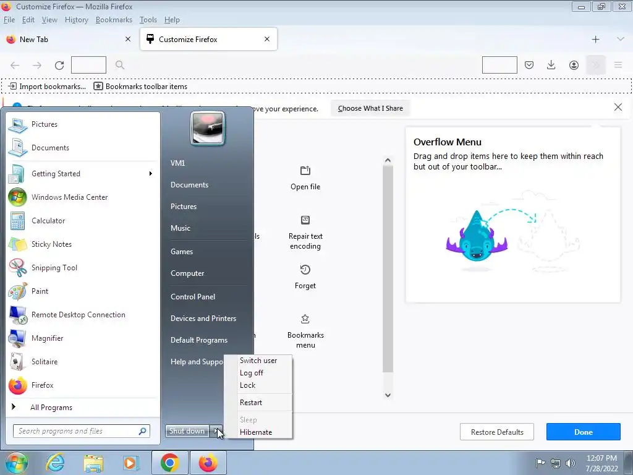Image resolution: width=633 pixels, height=475 pixels.
Task: Click the Save to Pocket icon
Action: (x=529, y=65)
